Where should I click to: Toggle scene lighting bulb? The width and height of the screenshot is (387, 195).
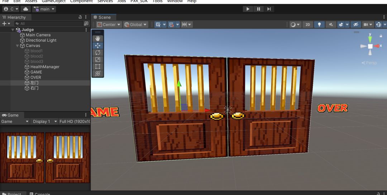(x=319, y=24)
